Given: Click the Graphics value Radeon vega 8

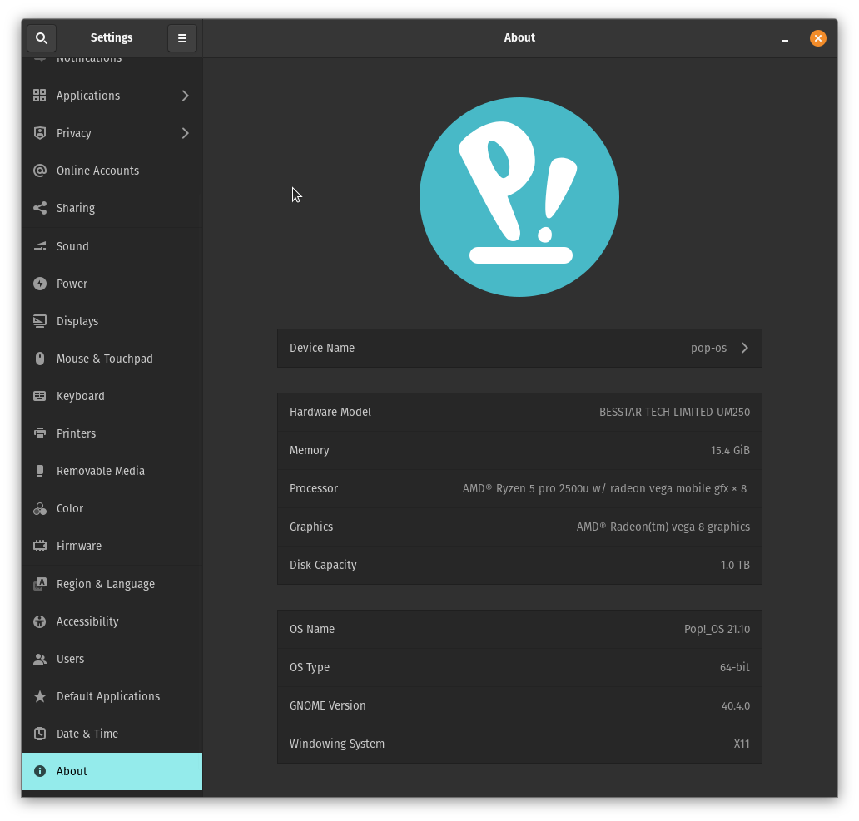Looking at the screenshot, I should (663, 527).
